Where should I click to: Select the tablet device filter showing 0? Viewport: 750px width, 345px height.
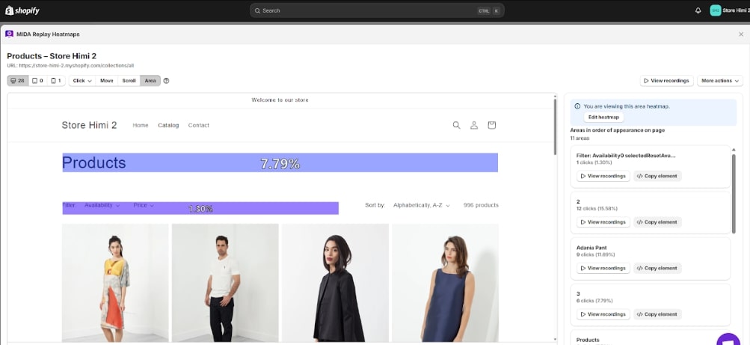point(37,81)
